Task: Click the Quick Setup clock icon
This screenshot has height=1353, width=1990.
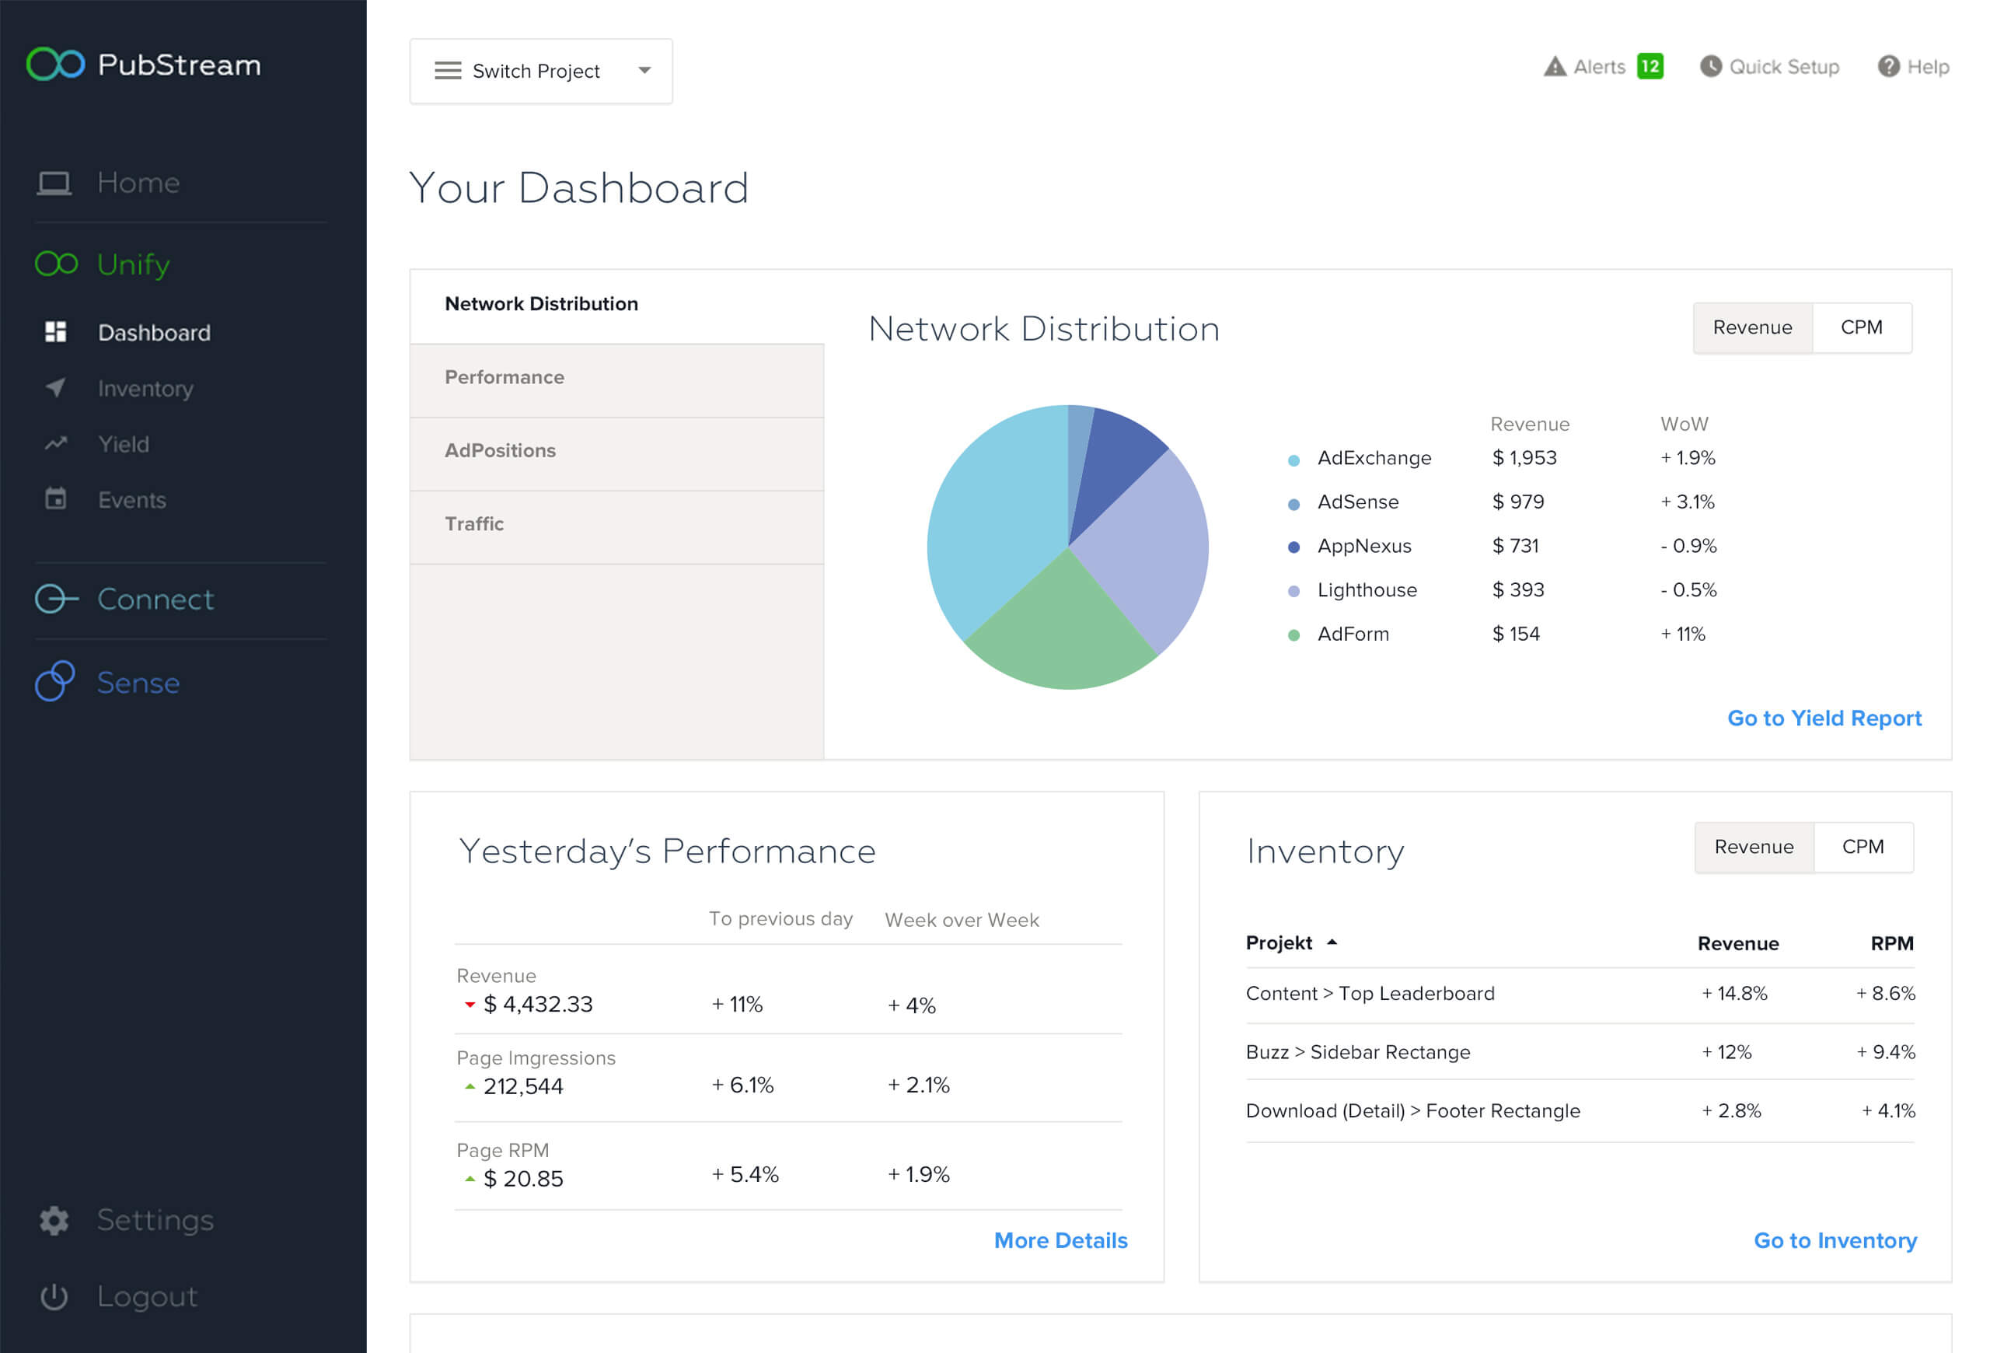Action: click(x=1711, y=67)
